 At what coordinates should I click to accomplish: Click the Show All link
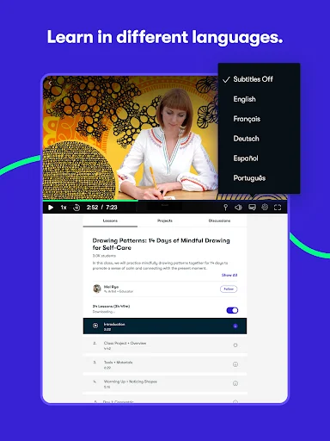coord(229,275)
